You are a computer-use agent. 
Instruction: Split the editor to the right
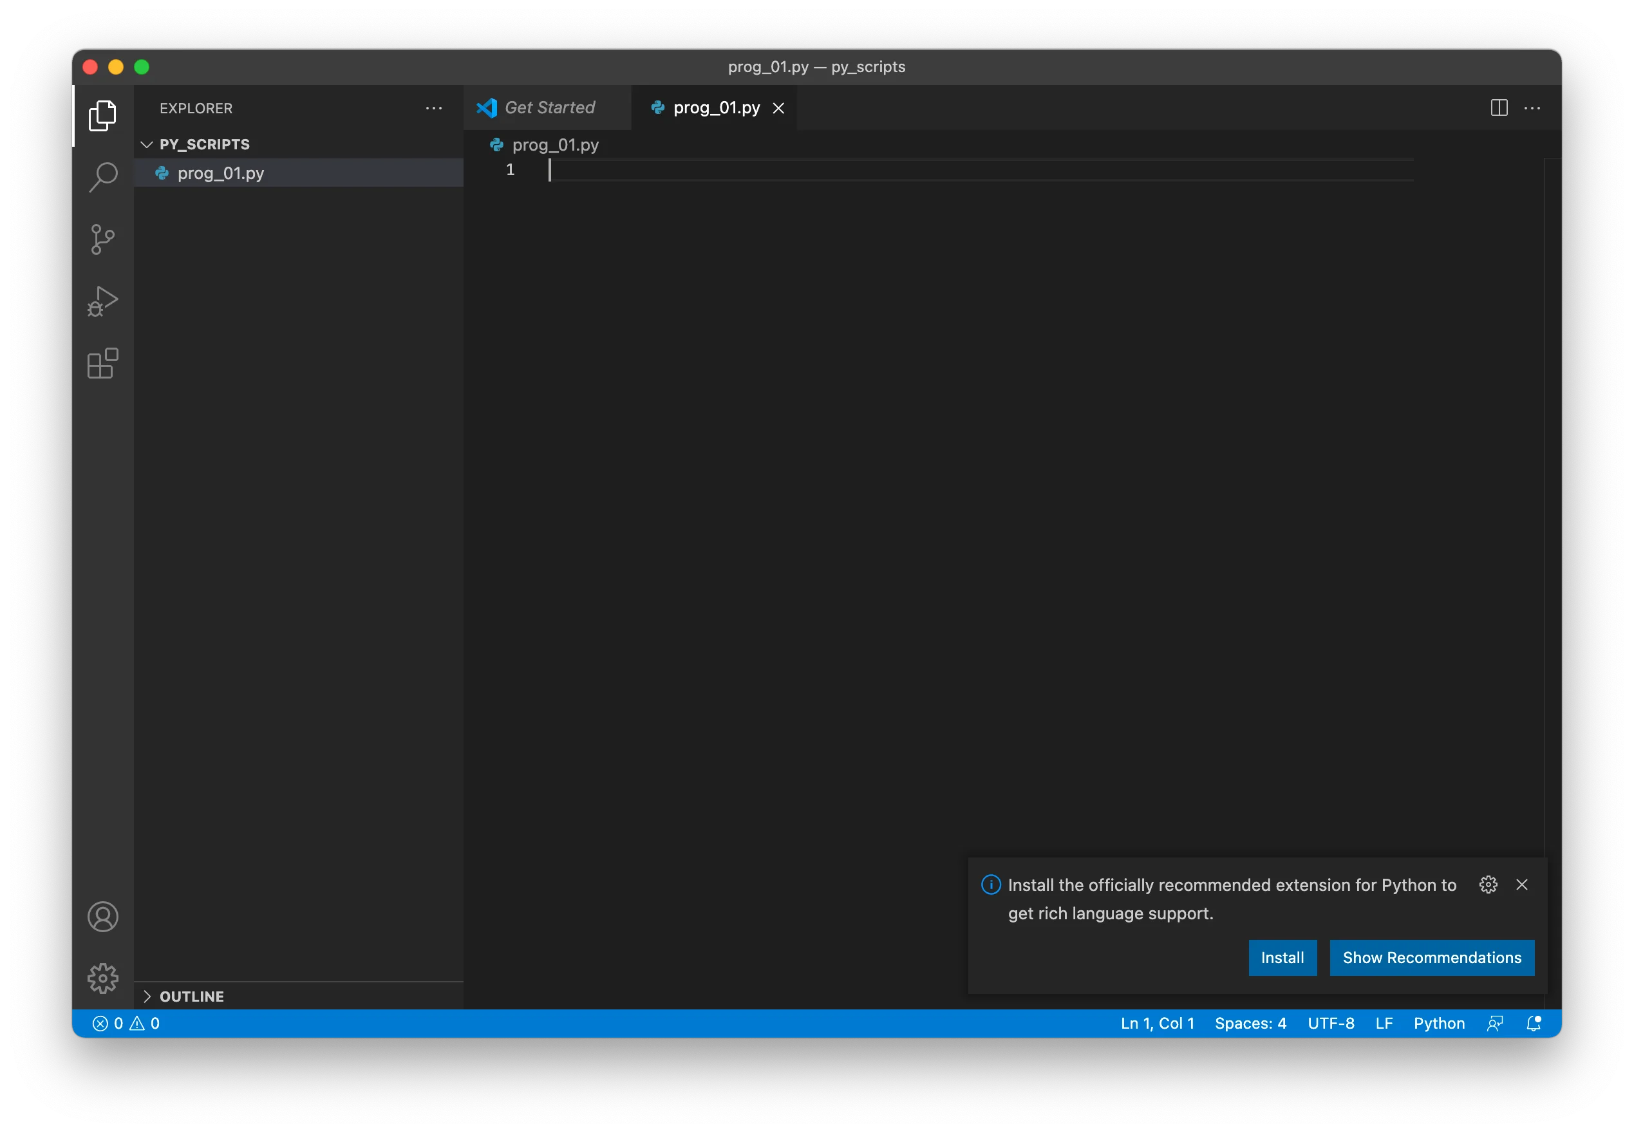(1498, 108)
